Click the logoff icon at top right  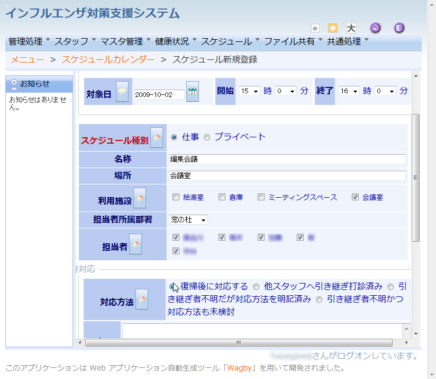tap(398, 28)
